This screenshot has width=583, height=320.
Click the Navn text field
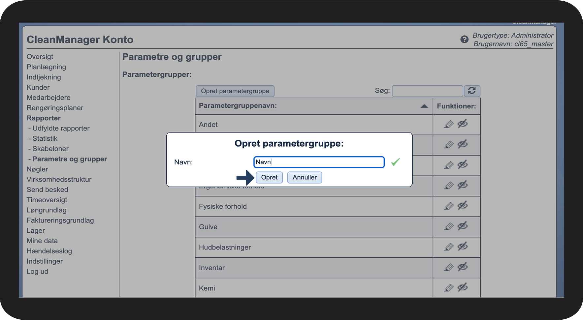click(319, 162)
